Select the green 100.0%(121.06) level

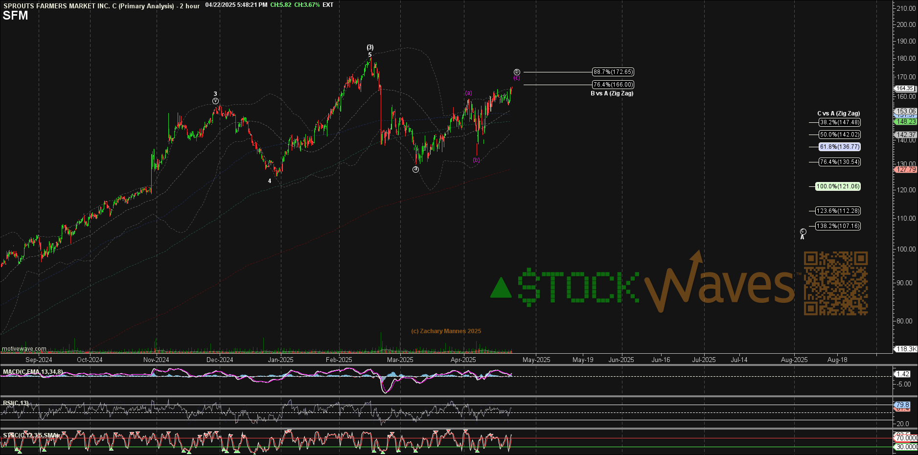(x=838, y=186)
